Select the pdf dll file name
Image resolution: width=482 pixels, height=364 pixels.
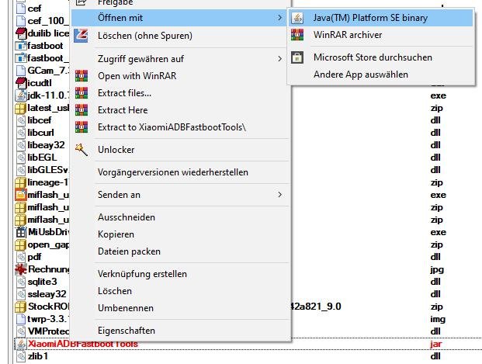(34, 257)
